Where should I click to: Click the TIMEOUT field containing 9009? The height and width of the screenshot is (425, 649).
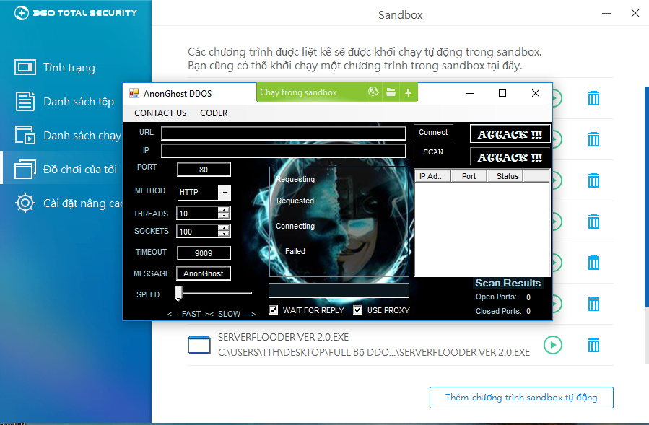204,253
